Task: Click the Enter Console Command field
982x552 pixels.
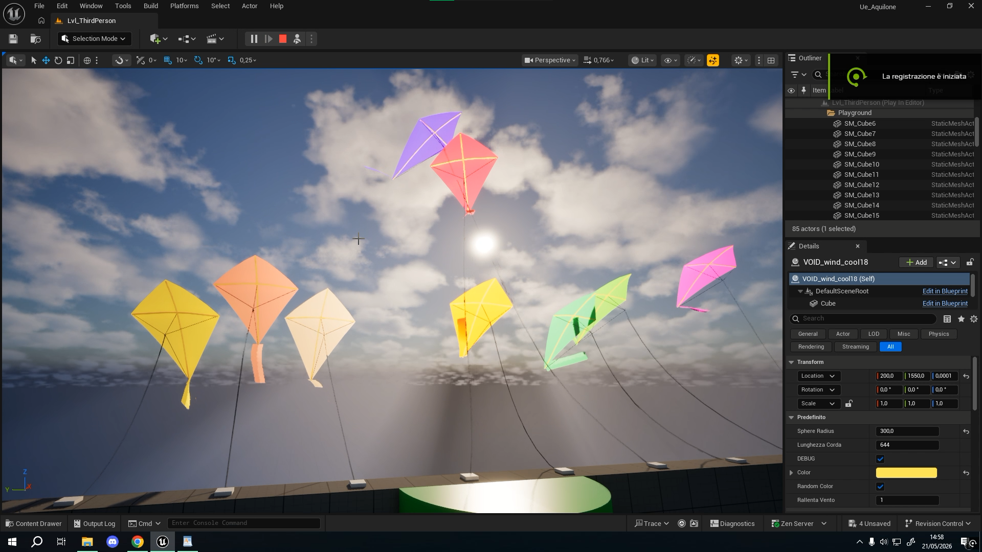Action: [244, 523]
